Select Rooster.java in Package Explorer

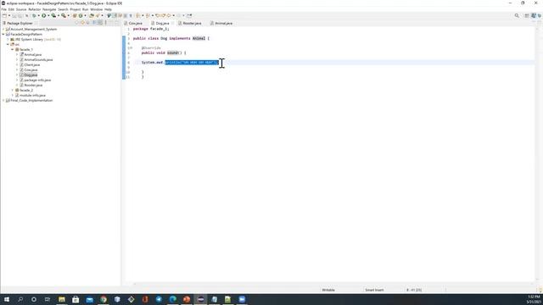tap(33, 85)
